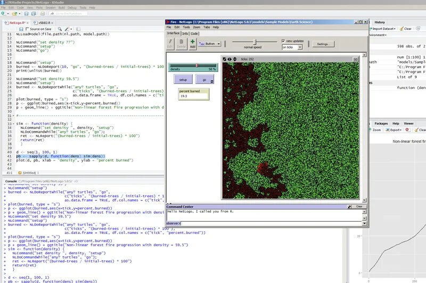Click the broom Clear icon in the Environment pane

click(x=402, y=29)
